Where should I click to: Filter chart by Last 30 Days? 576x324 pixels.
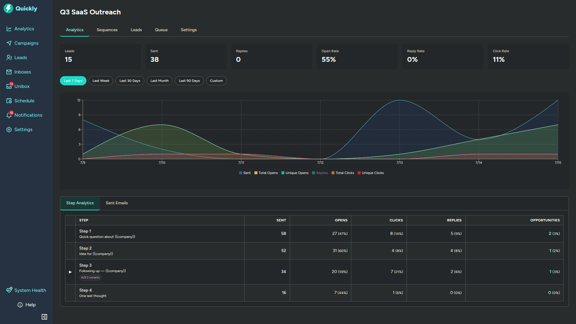click(x=130, y=81)
